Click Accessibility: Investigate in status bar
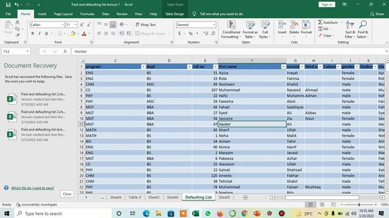 (36, 205)
